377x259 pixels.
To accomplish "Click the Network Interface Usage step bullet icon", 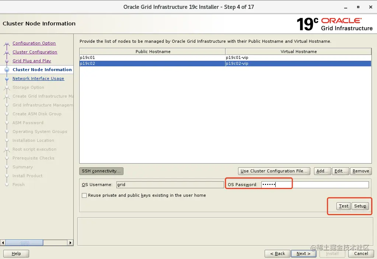I will 7,78.
